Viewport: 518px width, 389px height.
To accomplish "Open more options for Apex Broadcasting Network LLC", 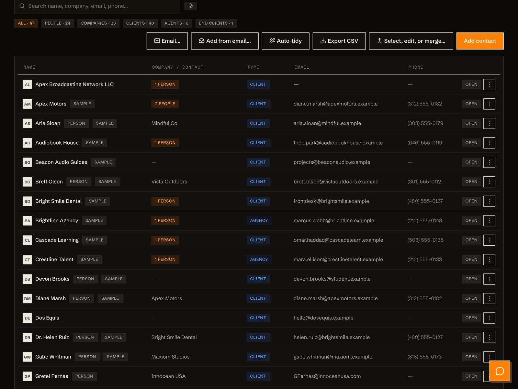I will (x=489, y=84).
